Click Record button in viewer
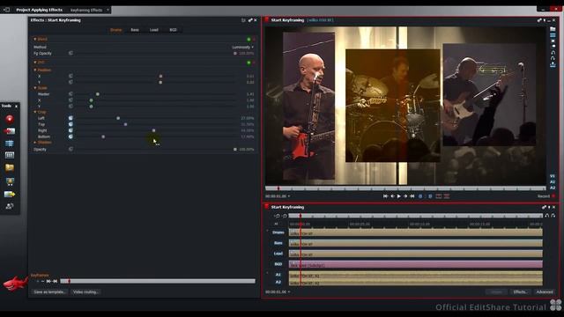The width and height of the screenshot is (564, 317). click(545, 196)
